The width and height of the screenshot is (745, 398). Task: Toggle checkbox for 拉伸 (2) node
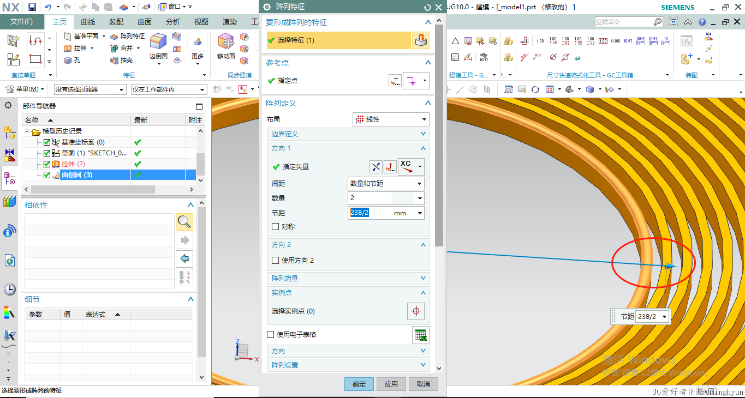(47, 164)
